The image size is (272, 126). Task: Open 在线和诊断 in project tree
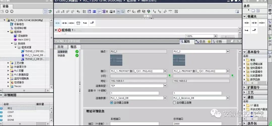(x=20, y=28)
